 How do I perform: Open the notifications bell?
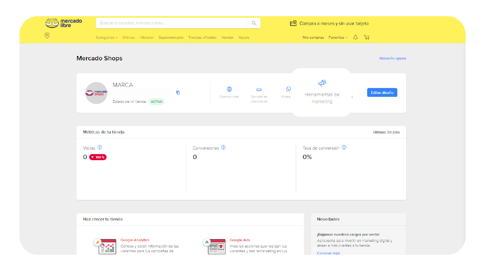pyautogui.click(x=355, y=37)
